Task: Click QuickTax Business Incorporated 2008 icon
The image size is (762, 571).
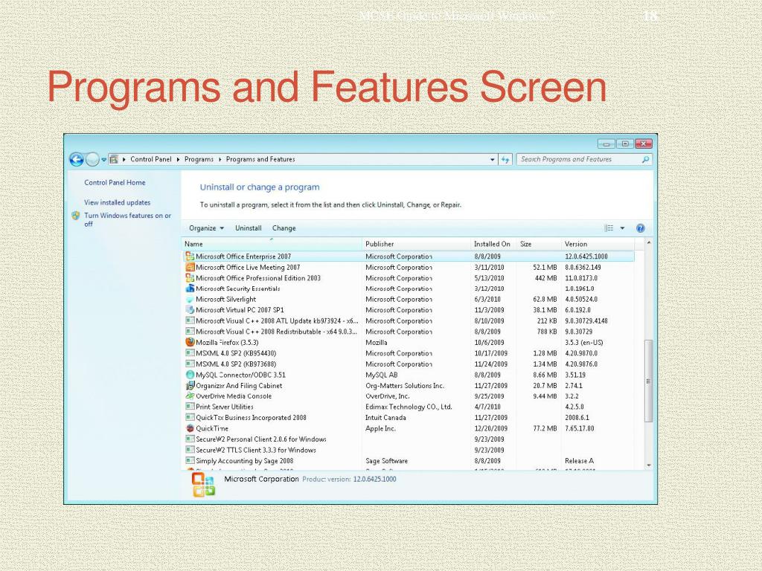Action: 190,418
